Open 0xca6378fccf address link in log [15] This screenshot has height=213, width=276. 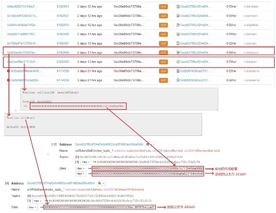coord(108,144)
